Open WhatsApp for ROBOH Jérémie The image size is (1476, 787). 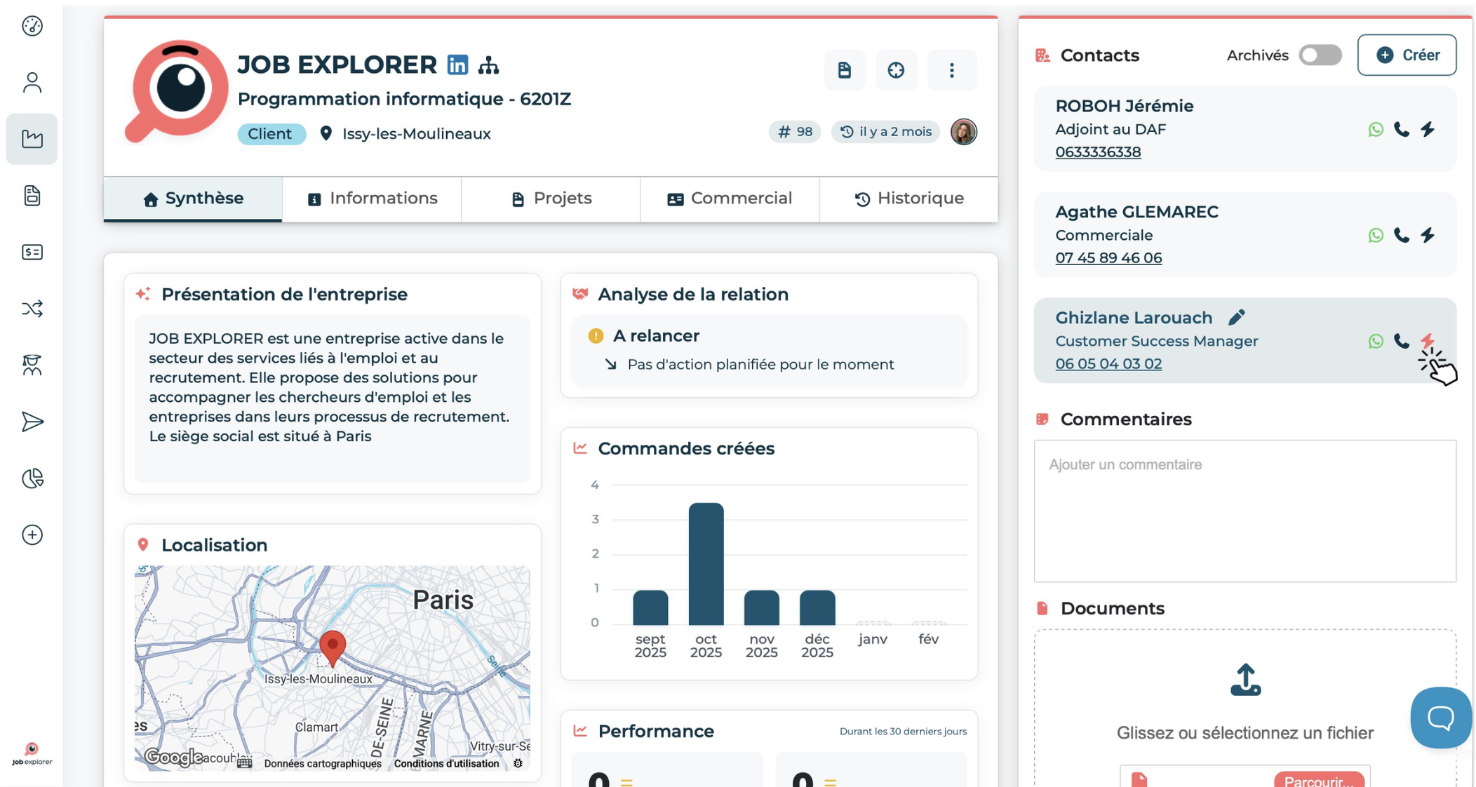[1375, 129]
